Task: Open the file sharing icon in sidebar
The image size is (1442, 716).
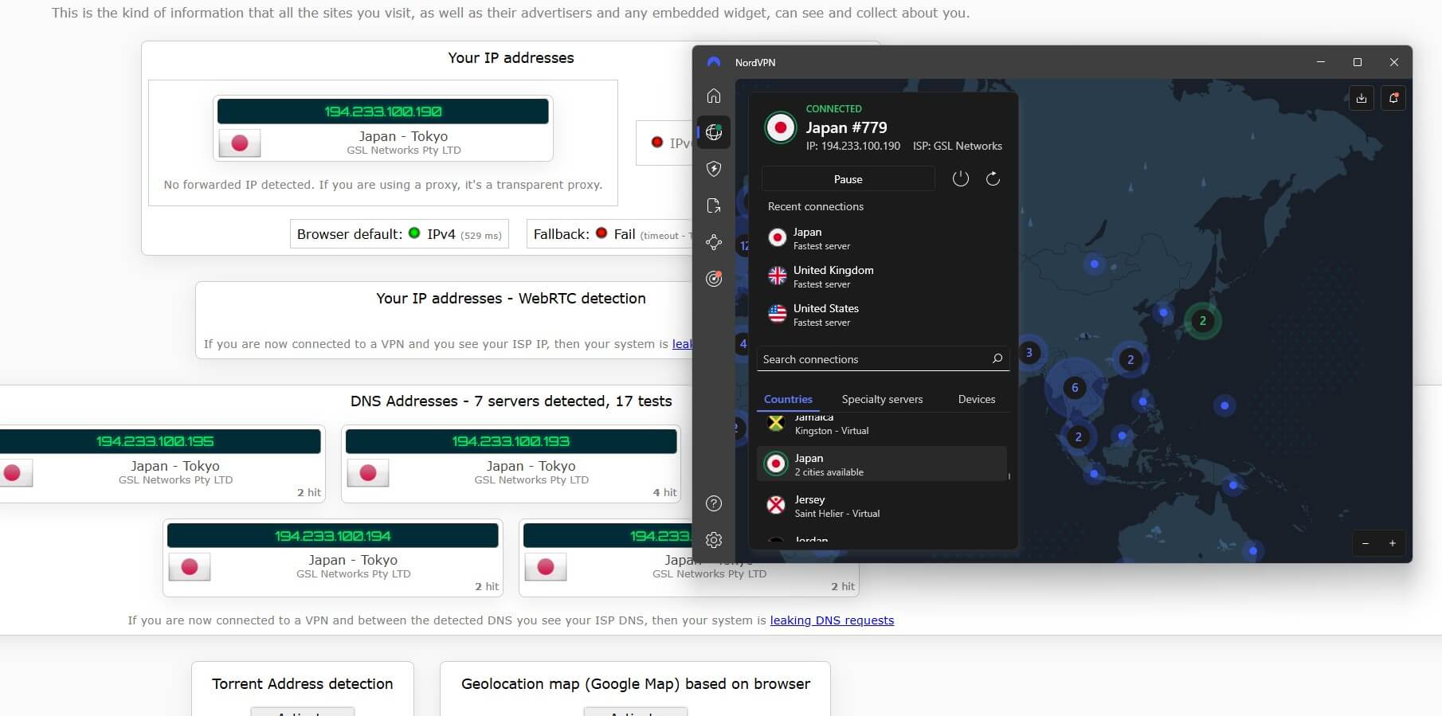Action: pyautogui.click(x=714, y=205)
